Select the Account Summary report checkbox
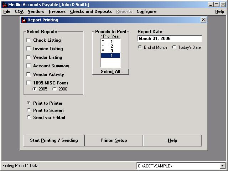 (x=28, y=66)
